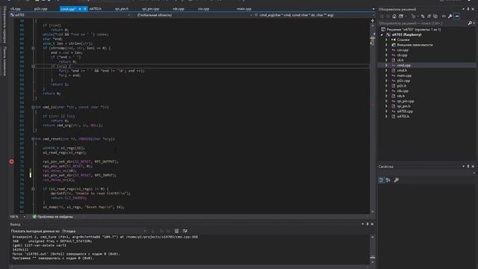Select cli.cpp in Solution Explorer
Screen dimensions: 478x269
(402, 55)
